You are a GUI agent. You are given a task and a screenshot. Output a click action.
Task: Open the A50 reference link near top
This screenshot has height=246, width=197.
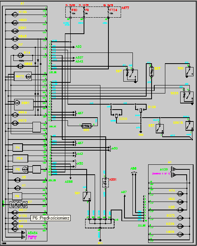point(79,47)
